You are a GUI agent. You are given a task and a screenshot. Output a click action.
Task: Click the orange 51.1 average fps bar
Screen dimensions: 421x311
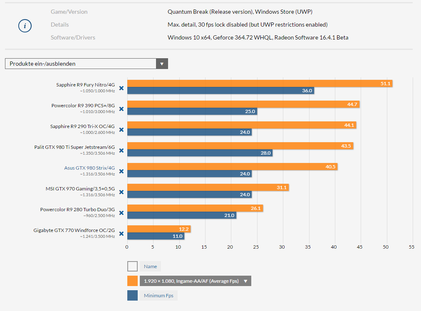click(260, 84)
